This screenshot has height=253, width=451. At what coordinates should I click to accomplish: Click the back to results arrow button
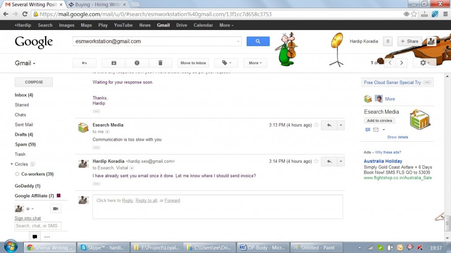coord(84,63)
